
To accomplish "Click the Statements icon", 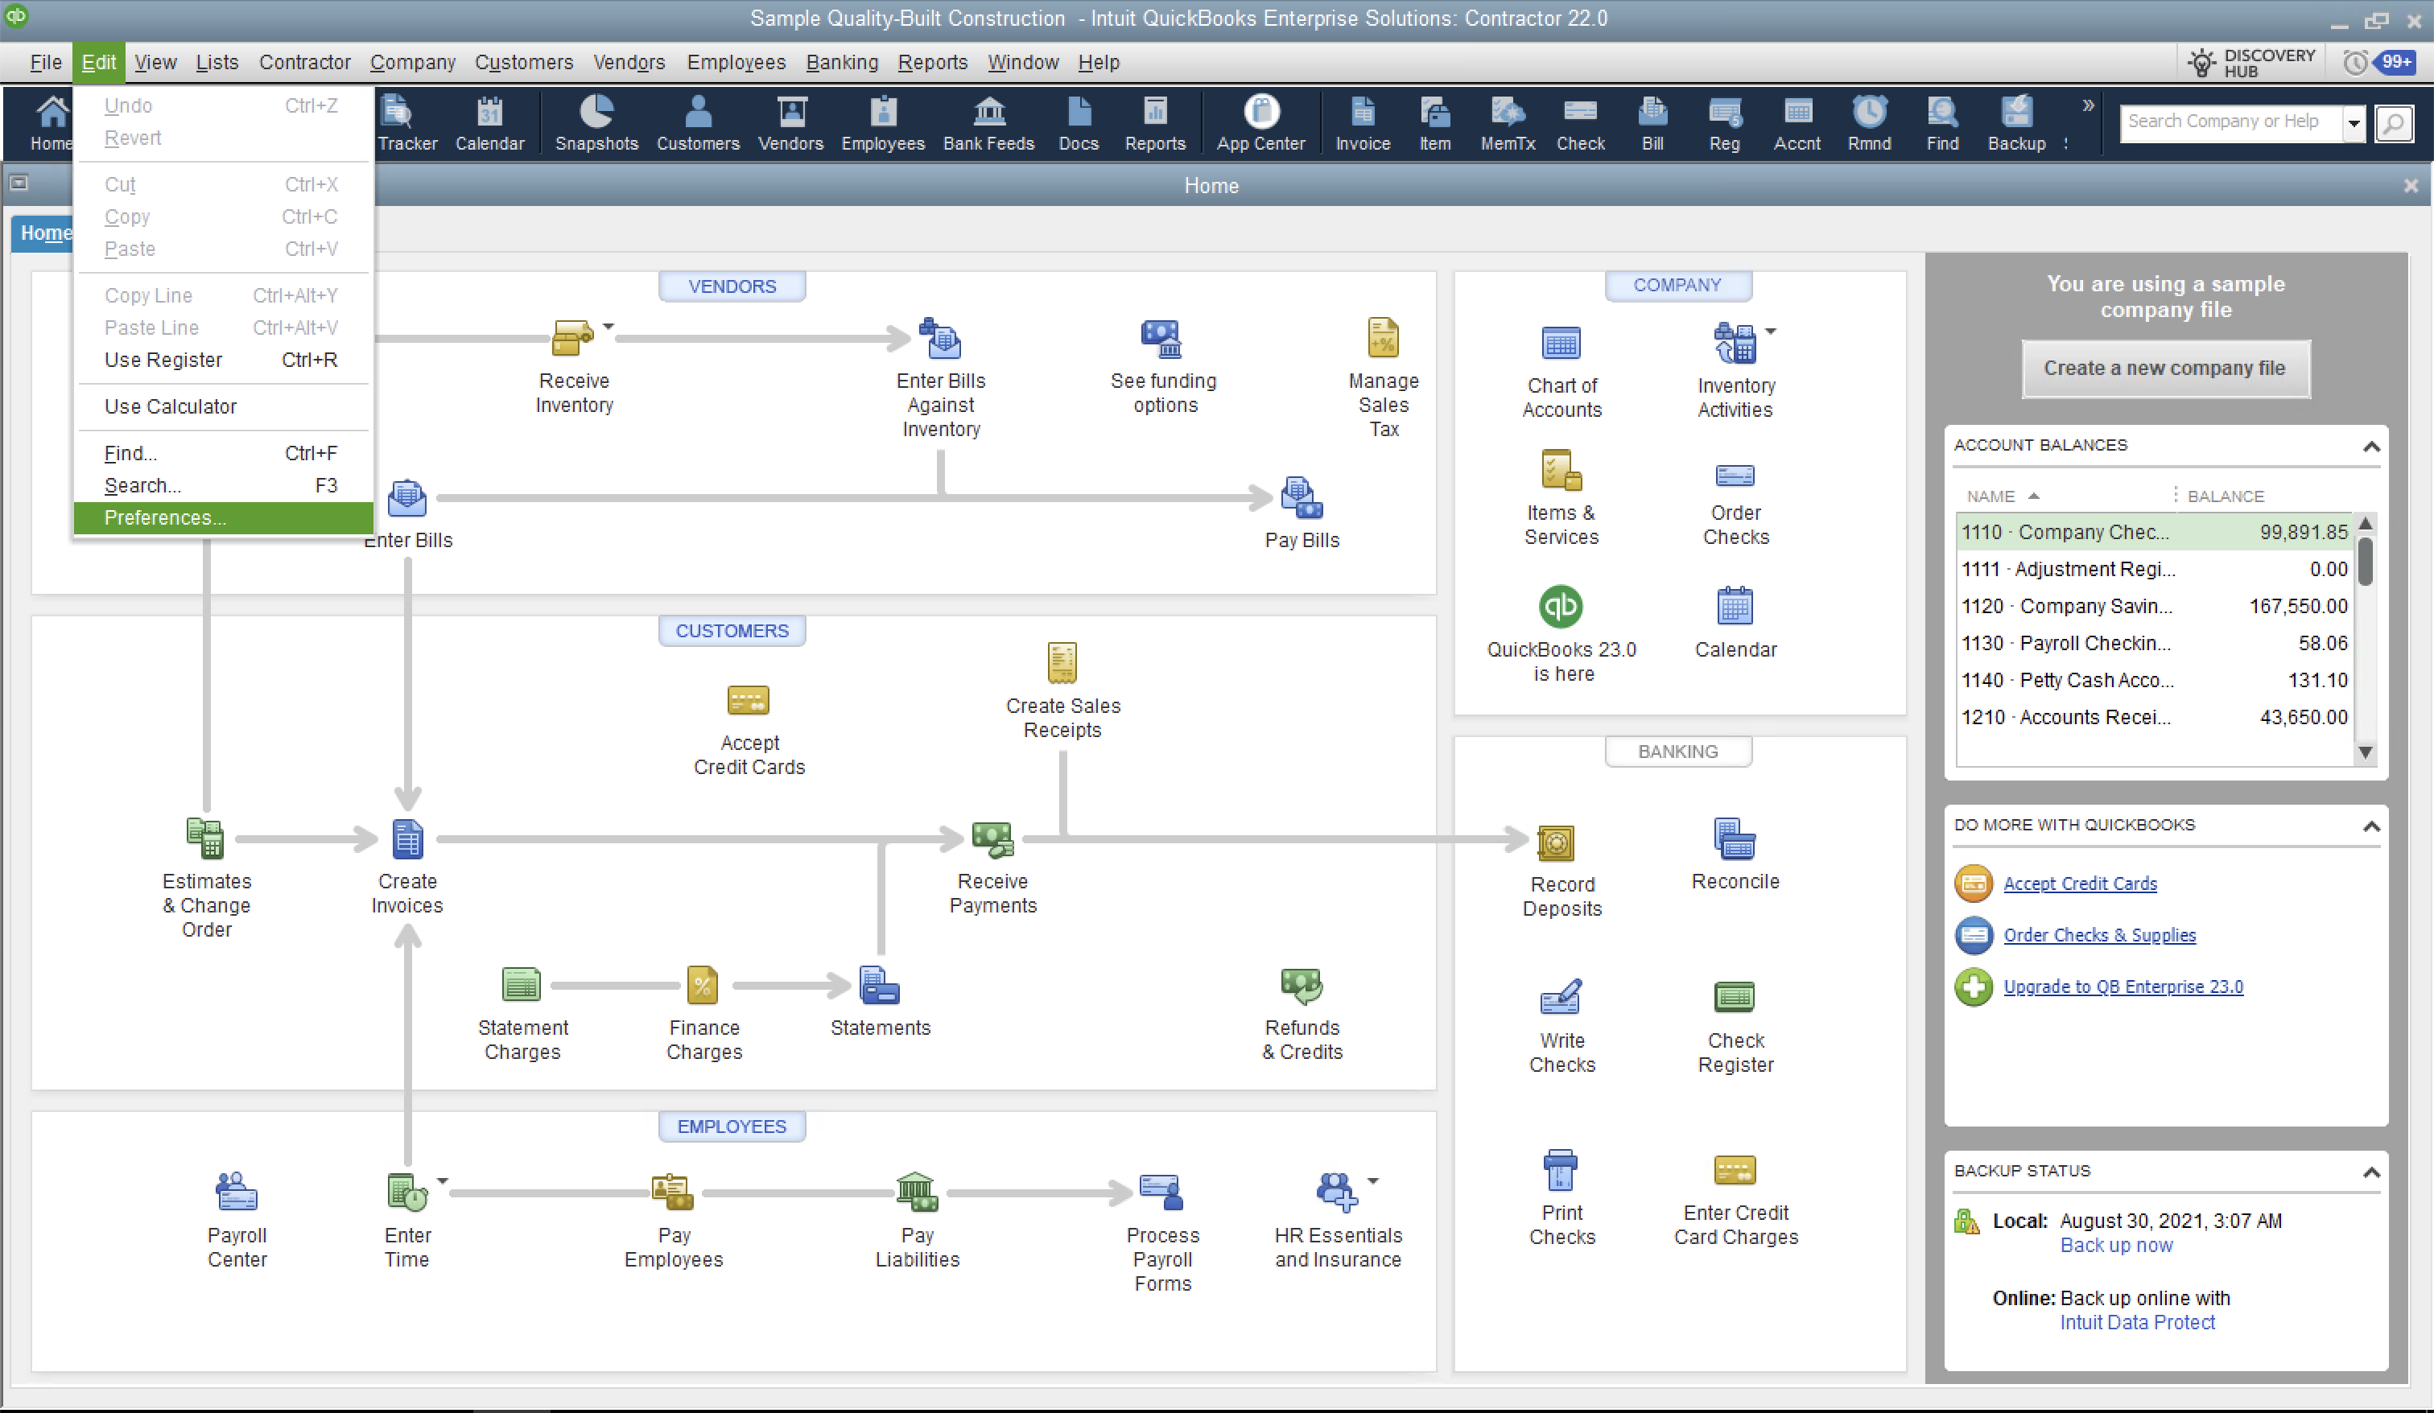I will [x=879, y=986].
